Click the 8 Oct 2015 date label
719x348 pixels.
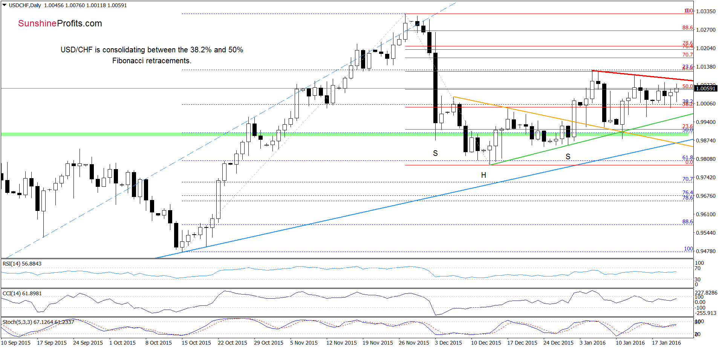click(x=159, y=343)
